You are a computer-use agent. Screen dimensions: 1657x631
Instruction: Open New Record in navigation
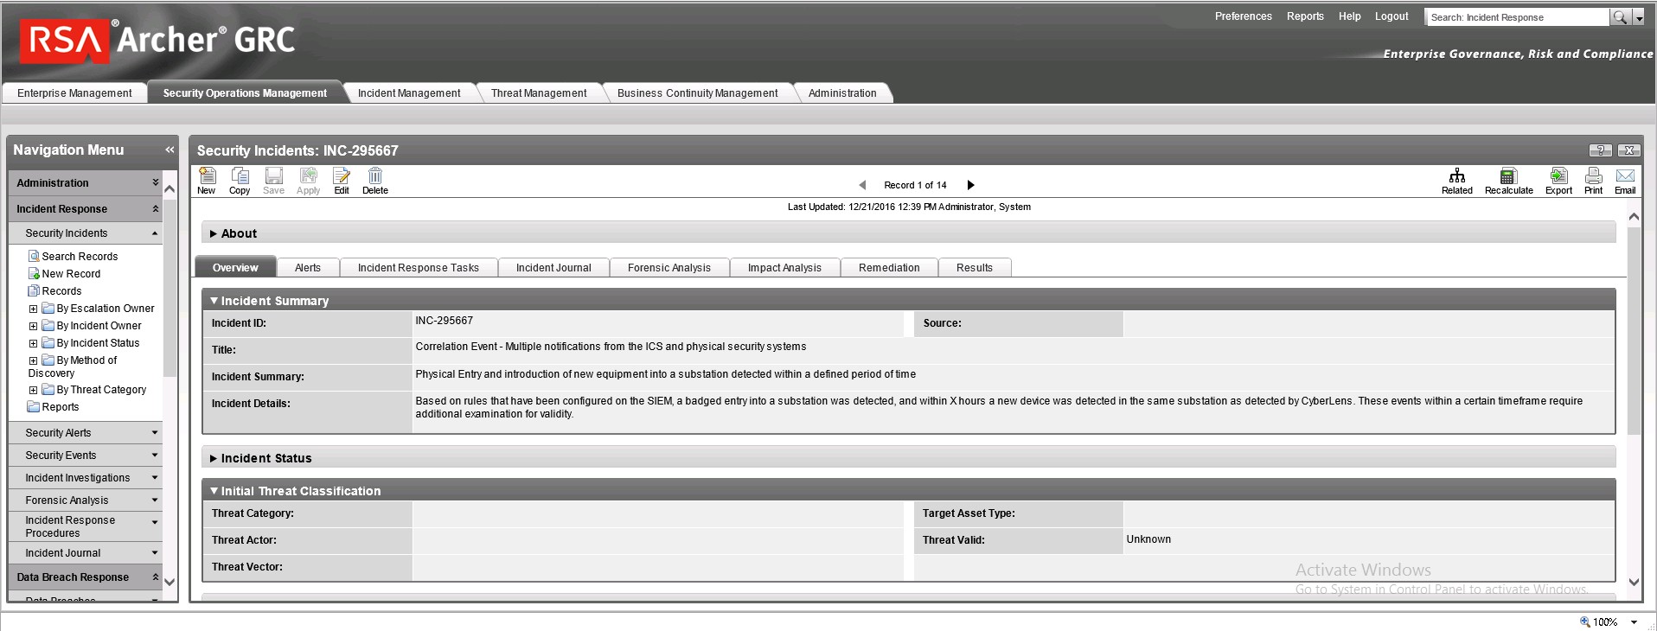[x=71, y=274]
